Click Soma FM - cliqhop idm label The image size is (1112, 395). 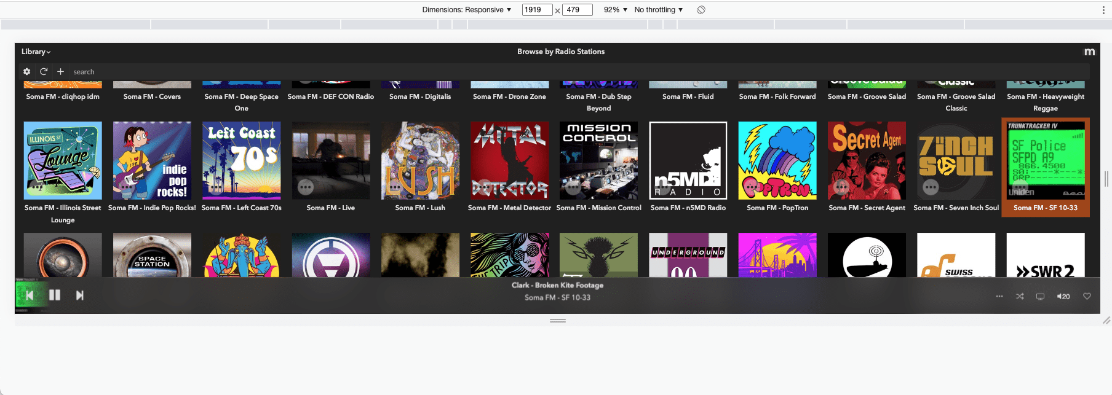tap(63, 96)
